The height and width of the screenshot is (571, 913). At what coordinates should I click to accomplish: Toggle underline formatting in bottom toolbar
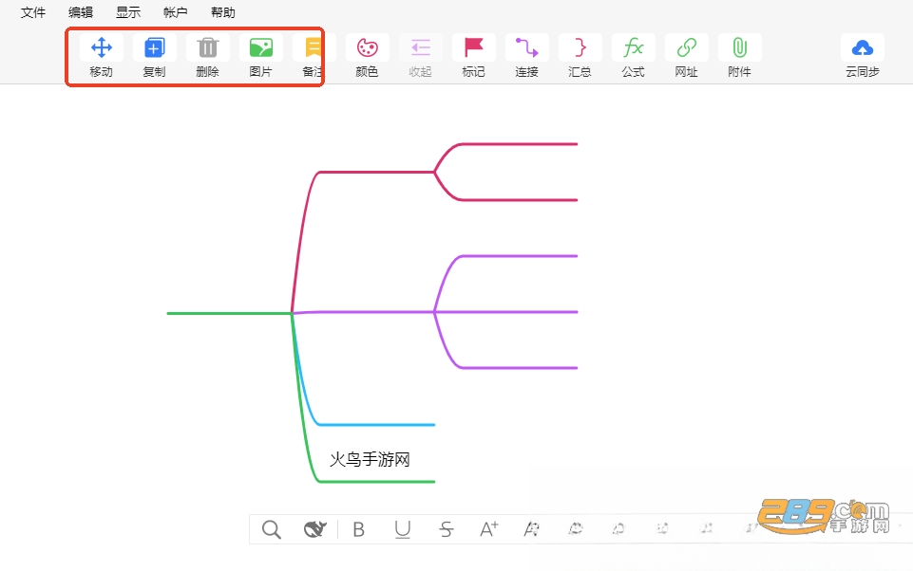point(403,529)
